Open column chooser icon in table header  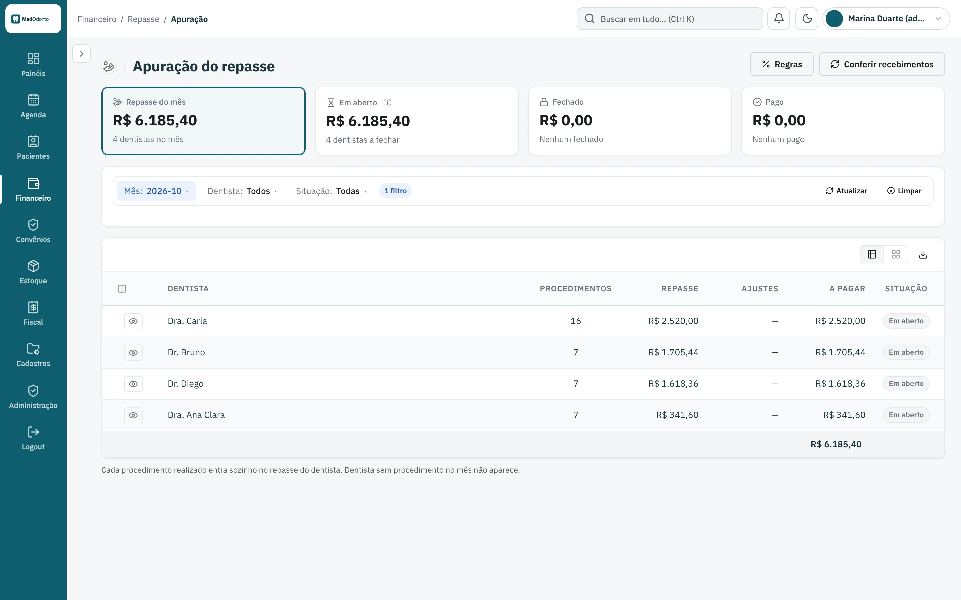[x=122, y=288]
